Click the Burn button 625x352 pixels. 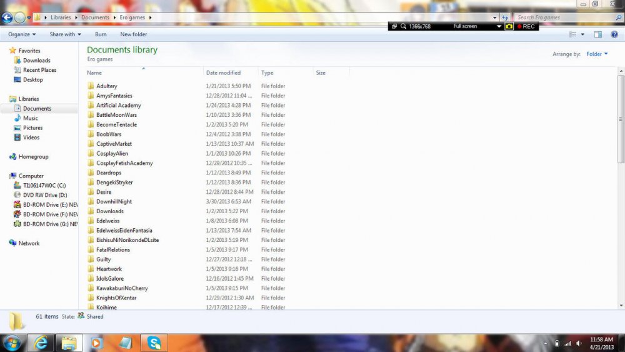[101, 34]
